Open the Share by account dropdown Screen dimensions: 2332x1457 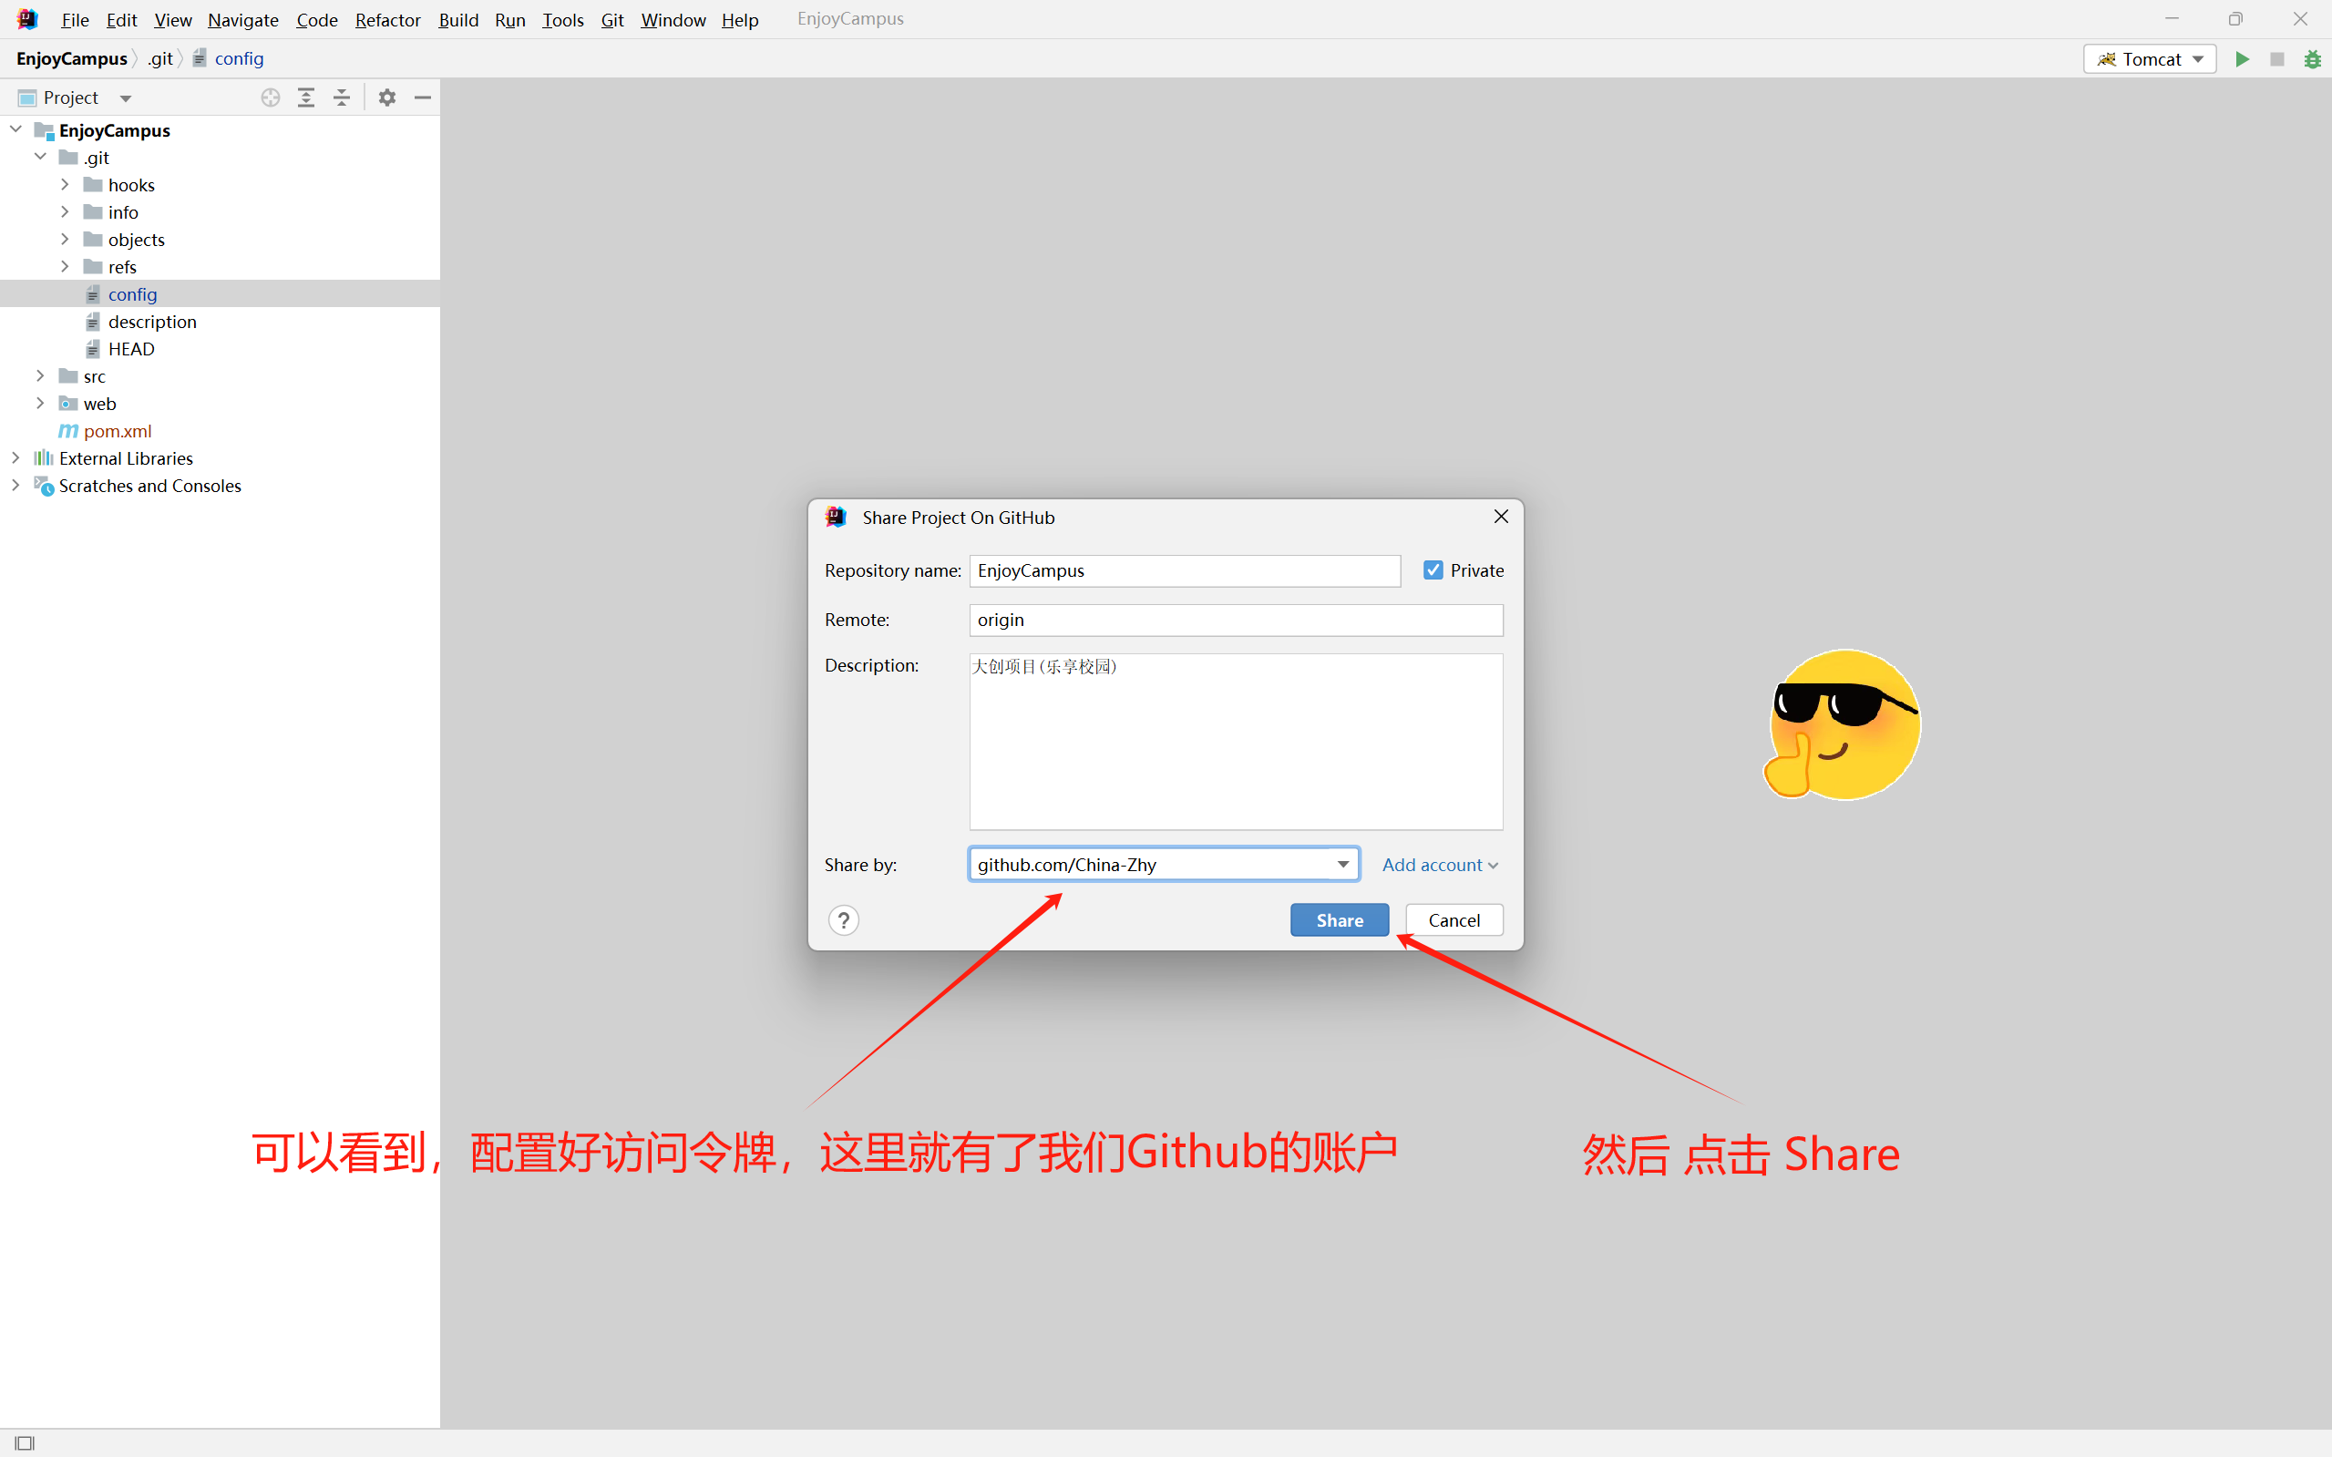[x=1342, y=865]
